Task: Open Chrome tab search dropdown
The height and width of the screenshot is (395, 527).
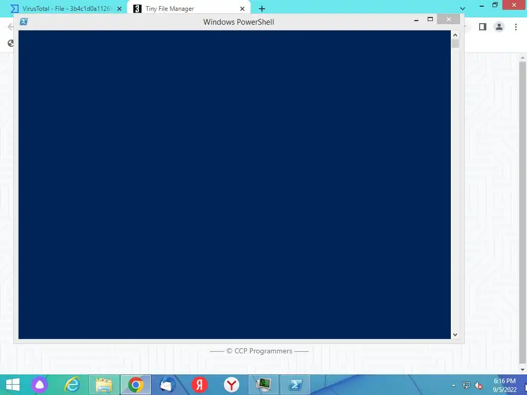Action: (x=463, y=8)
